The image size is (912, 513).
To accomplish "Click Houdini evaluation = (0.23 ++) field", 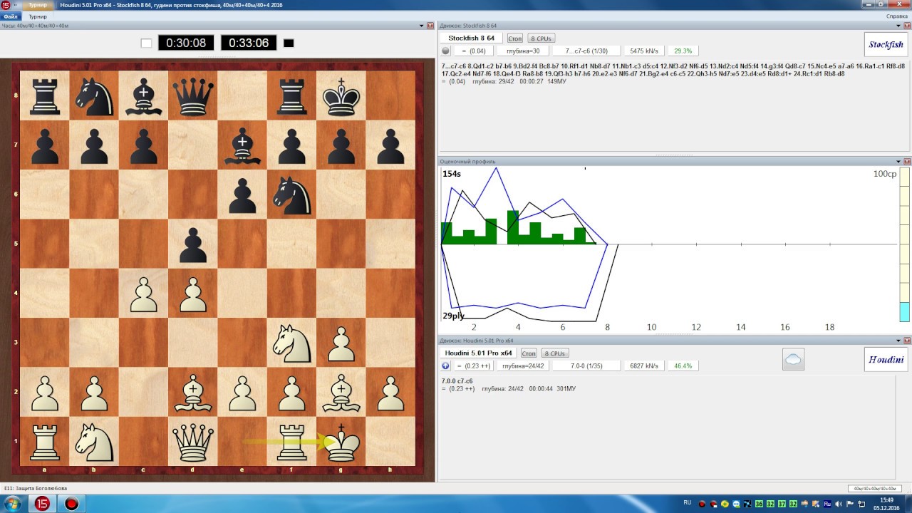I will coord(473,366).
